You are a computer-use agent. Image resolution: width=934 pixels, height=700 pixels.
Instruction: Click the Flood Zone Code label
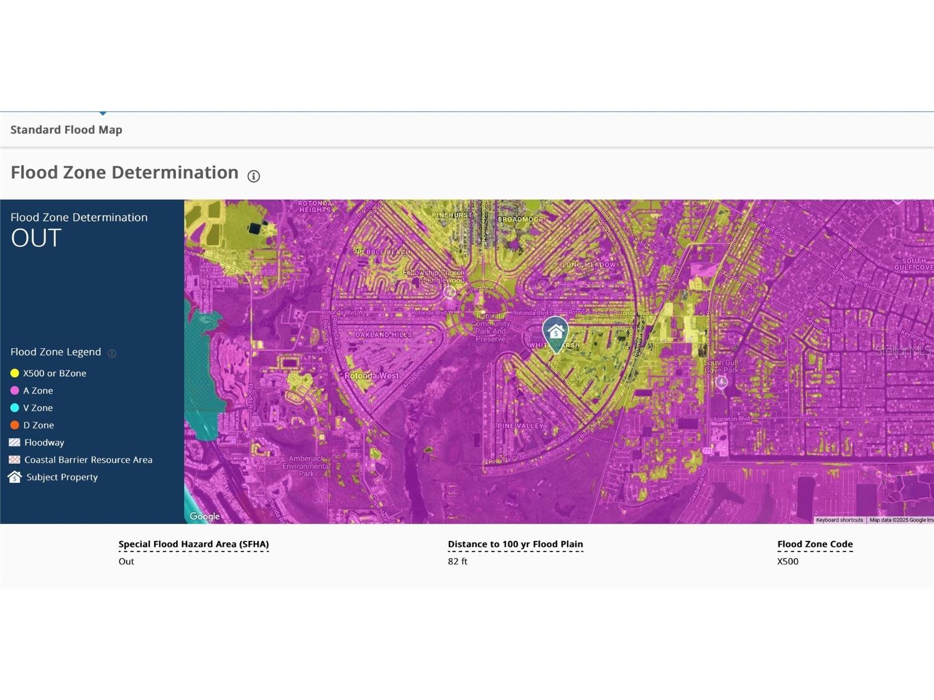[815, 544]
